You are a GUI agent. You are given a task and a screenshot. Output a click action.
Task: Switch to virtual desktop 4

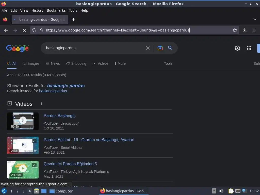pyautogui.click(x=29, y=191)
